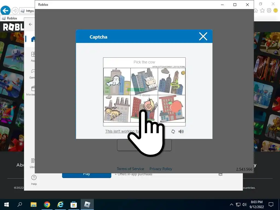
Task: Open Apps in the sidebar
Action: (33, 57)
